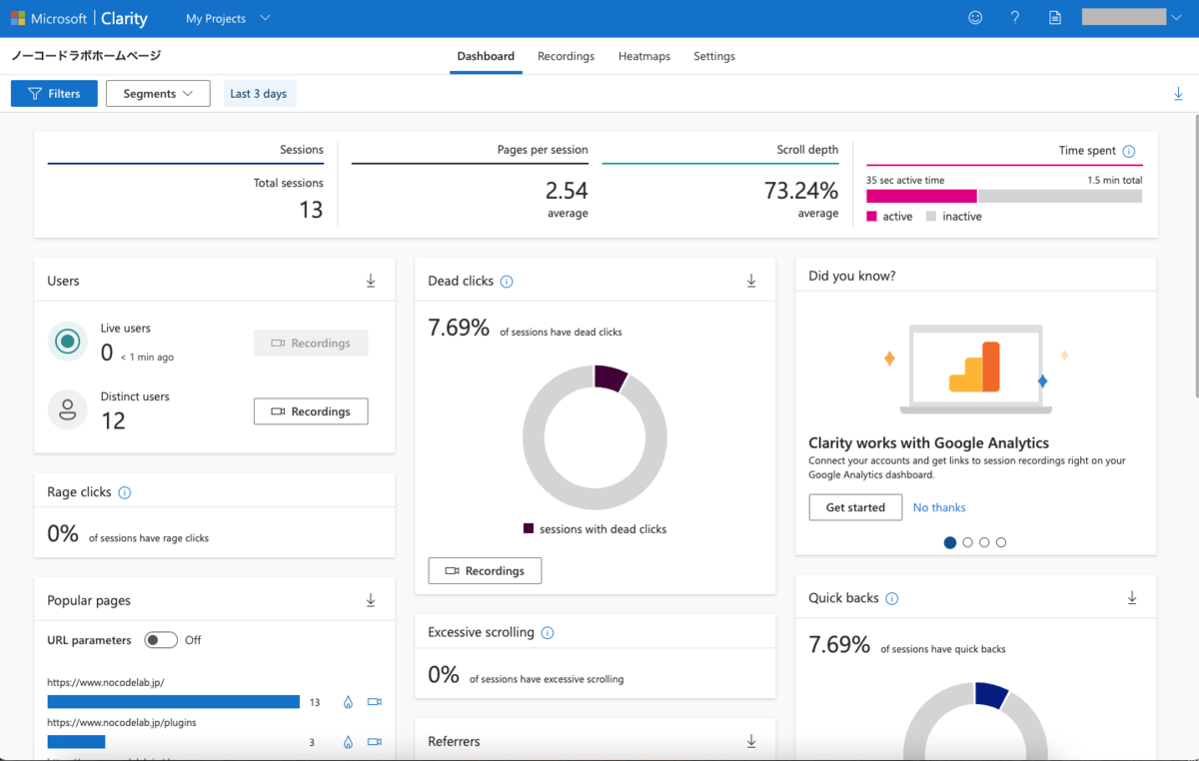Select the fourth carousel dot
Image resolution: width=1199 pixels, height=761 pixels.
click(1001, 542)
